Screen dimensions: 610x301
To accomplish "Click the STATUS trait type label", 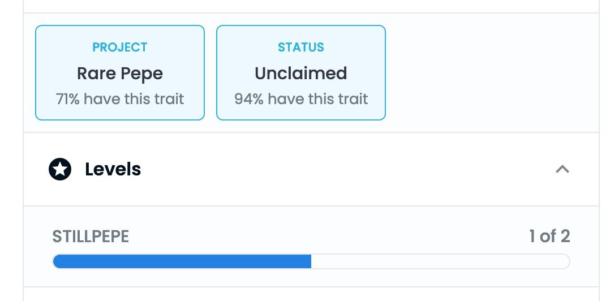I will click(300, 47).
